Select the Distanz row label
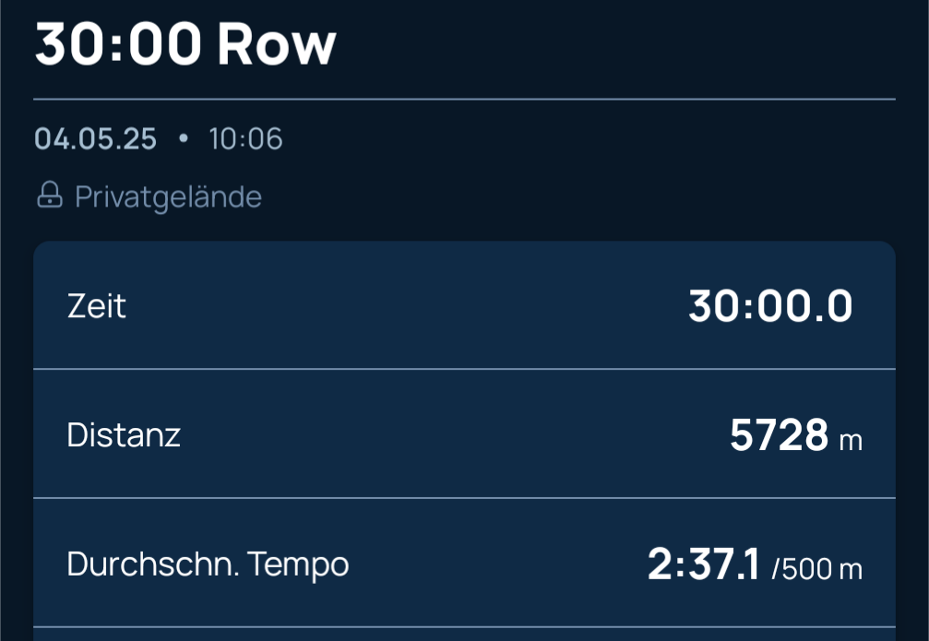The height and width of the screenshot is (641, 929). (x=124, y=434)
